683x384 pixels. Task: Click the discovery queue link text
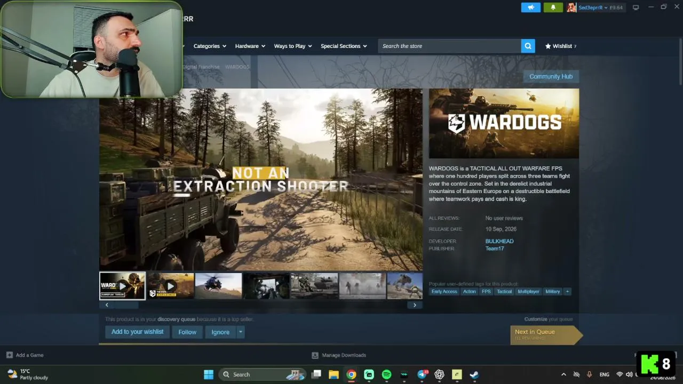click(176, 319)
